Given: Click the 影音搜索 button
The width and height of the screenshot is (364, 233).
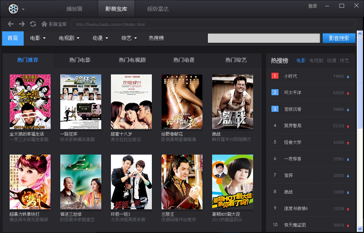Looking at the screenshot, I should pyautogui.click(x=339, y=38).
